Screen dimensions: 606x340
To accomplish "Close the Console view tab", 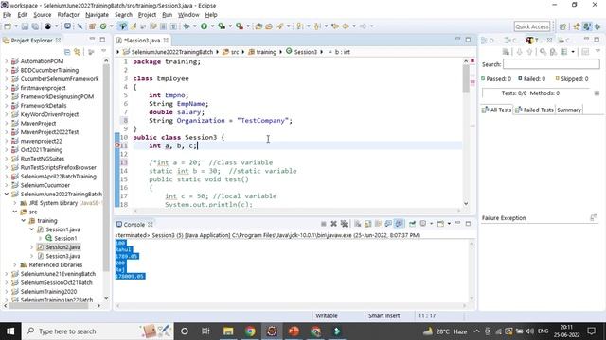I will [151, 225].
